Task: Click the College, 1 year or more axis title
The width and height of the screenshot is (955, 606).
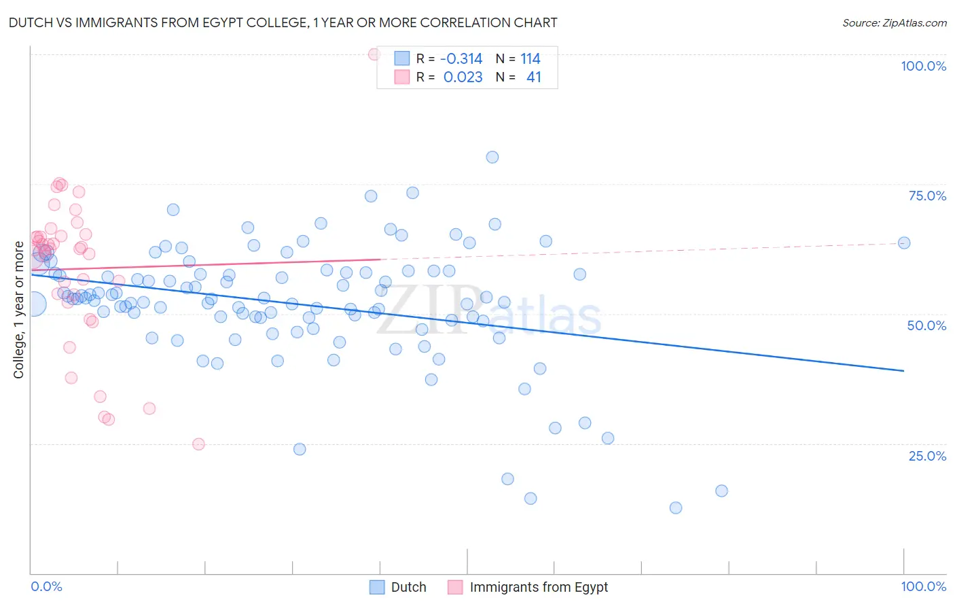Action: (18, 310)
